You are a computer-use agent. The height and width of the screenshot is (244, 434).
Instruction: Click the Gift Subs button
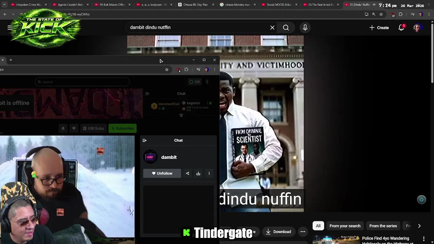pyautogui.click(x=93, y=128)
